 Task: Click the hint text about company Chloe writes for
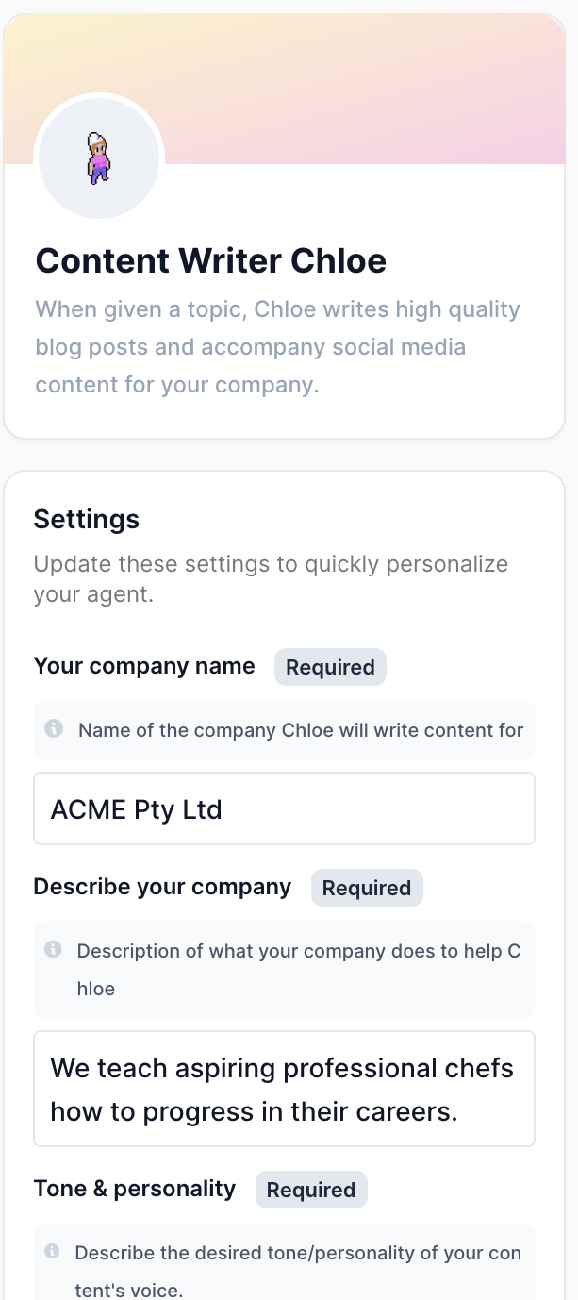[x=299, y=729]
